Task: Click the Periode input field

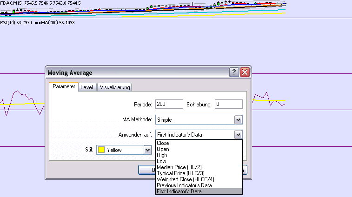Action: click(169, 104)
